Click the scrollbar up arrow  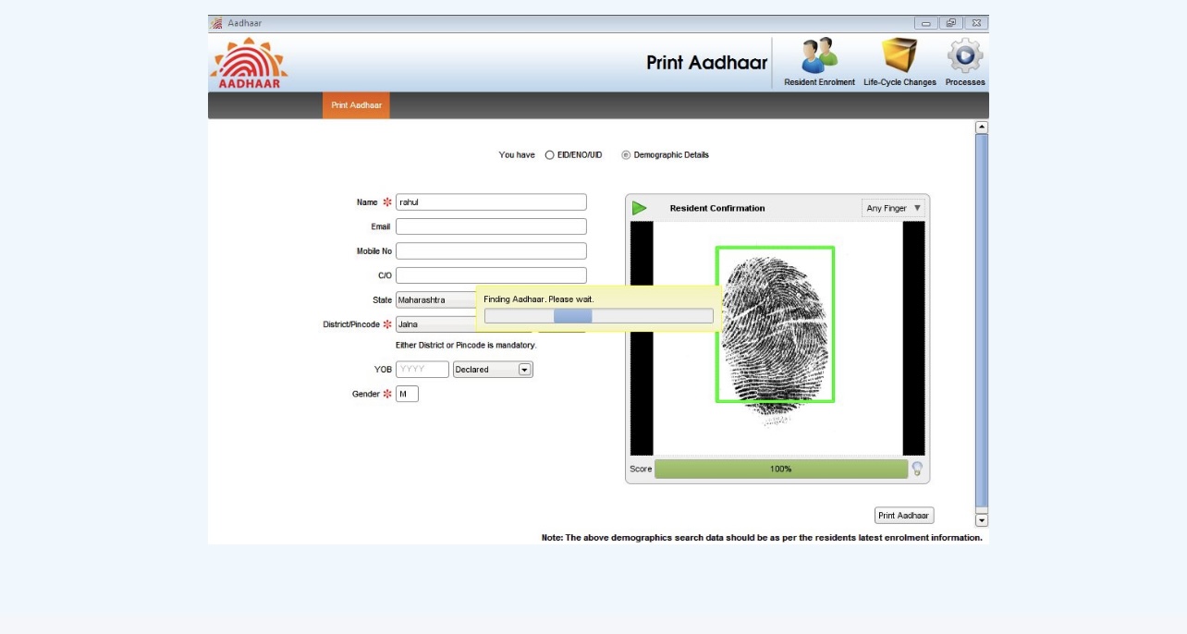point(982,128)
